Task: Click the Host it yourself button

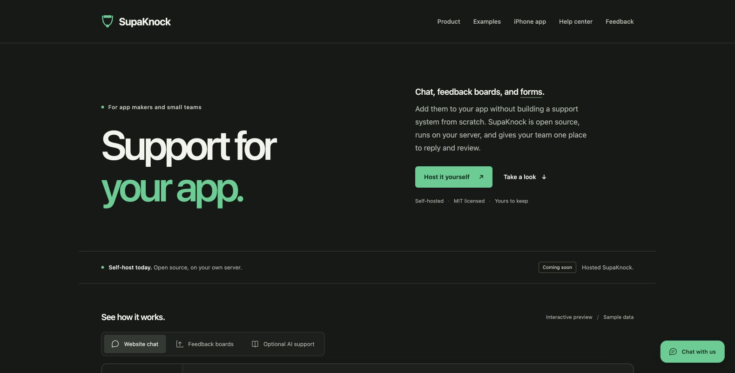Action: [x=454, y=177]
